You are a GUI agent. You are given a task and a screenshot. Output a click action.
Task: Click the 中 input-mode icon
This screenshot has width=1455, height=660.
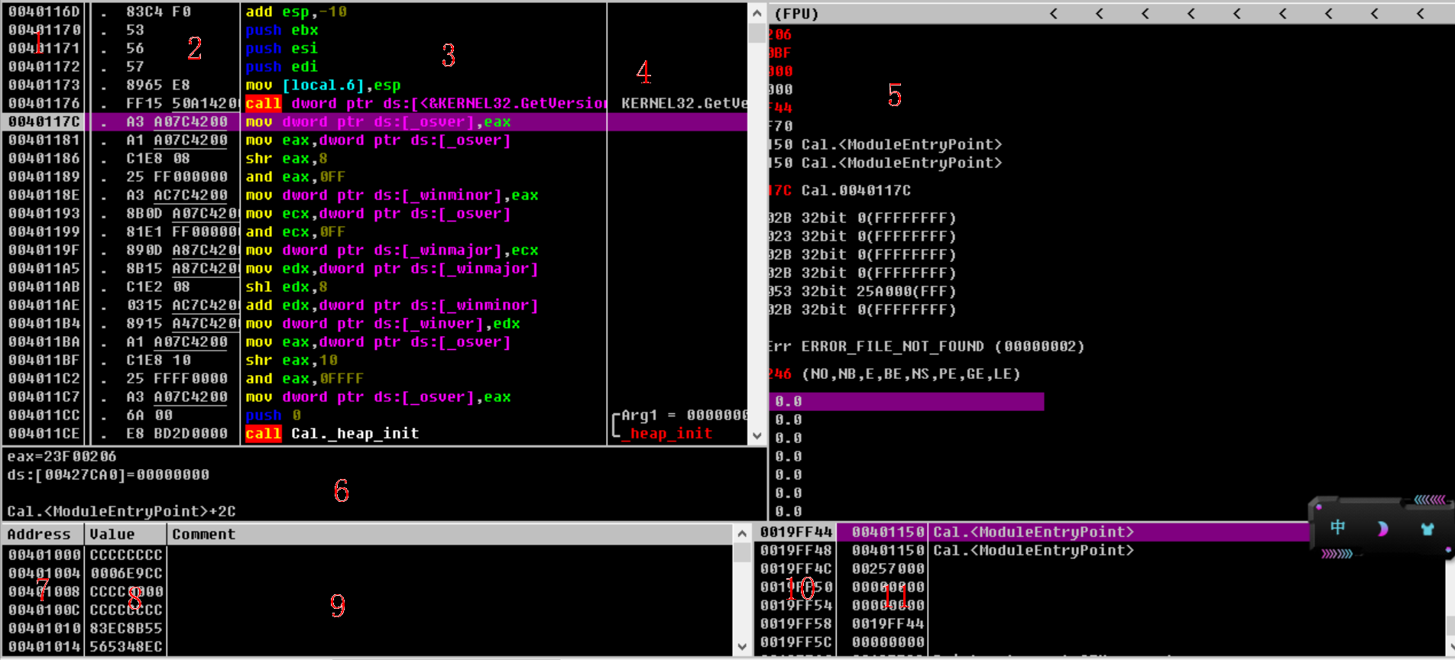pyautogui.click(x=1337, y=527)
